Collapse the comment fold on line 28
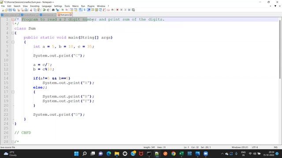This screenshot has height=158, width=282. [x=13, y=142]
